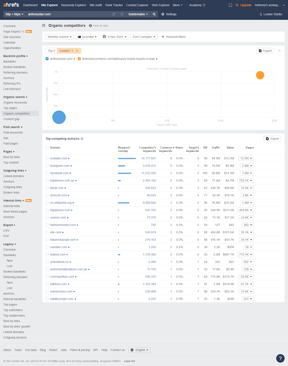
Task: Open the facebook.com domain link
Action: 59,173
